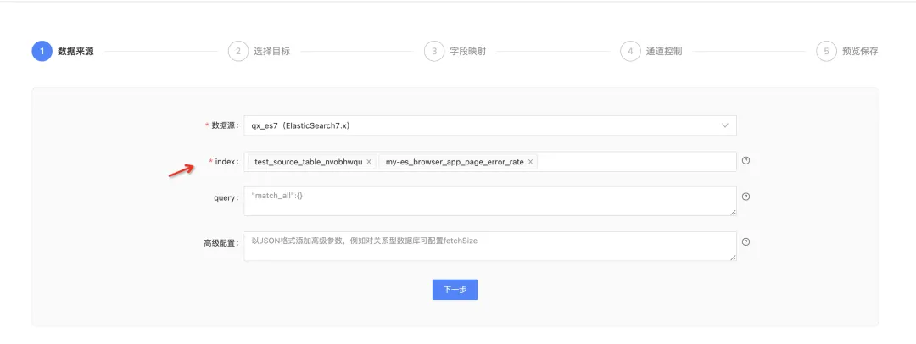The width and height of the screenshot is (916, 344).
Task: Go to step 2 选择目标
Action: [x=259, y=51]
